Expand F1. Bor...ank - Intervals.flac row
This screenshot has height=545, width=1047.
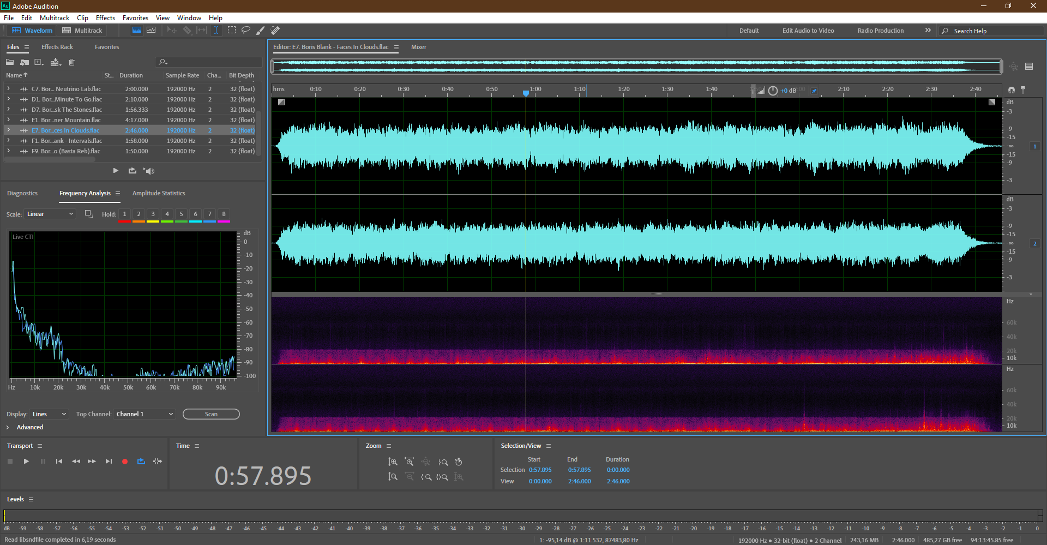point(8,140)
